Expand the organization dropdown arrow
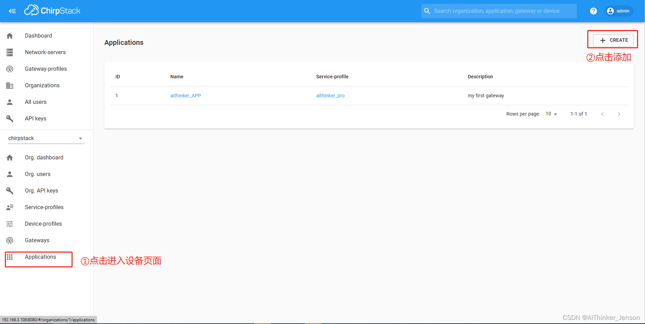Viewport: 645px width, 324px height. [81, 138]
